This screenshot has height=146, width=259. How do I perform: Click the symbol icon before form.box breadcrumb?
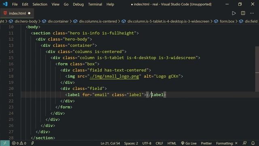pos(216,21)
